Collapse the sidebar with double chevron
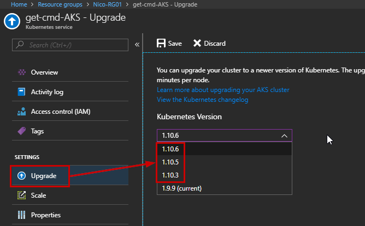Viewport: 365px width, 226px height. pyautogui.click(x=137, y=45)
